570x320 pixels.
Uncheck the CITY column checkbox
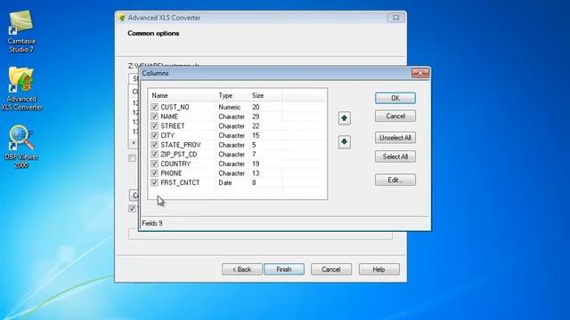[x=154, y=135]
